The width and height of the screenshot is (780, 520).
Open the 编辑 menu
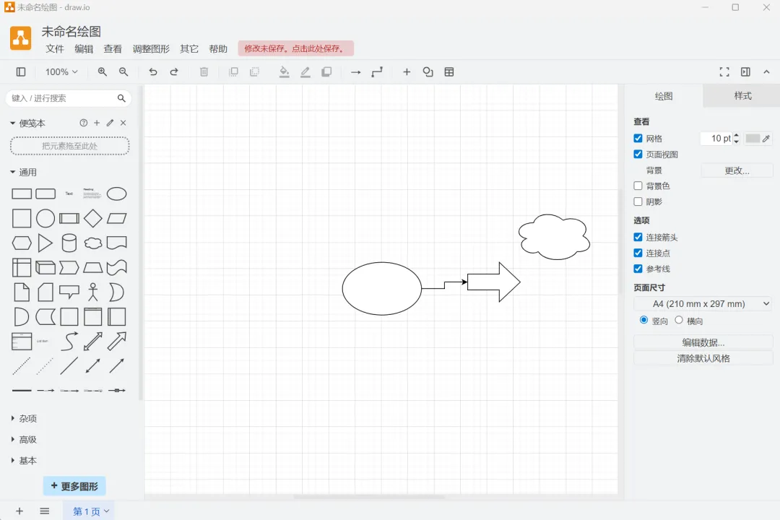pos(84,49)
